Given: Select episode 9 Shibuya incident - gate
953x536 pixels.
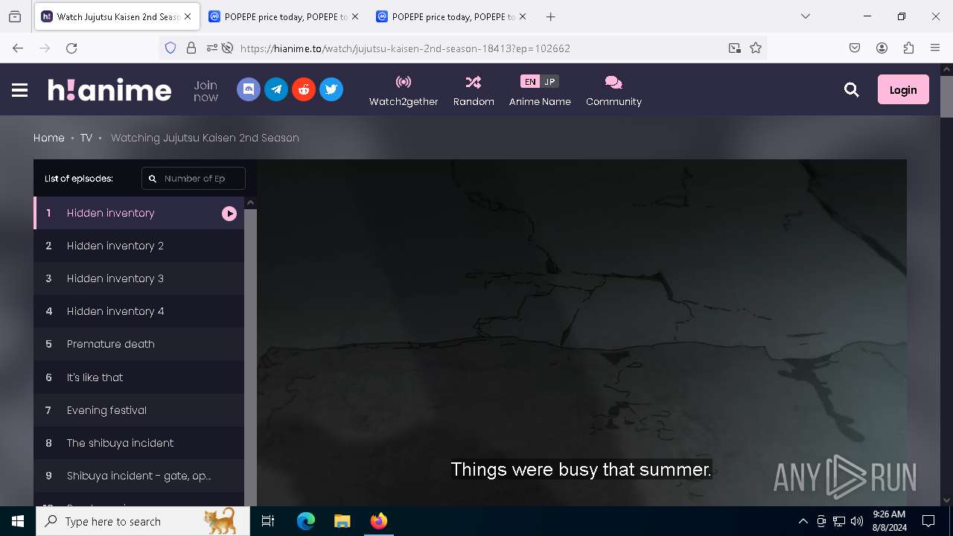Looking at the screenshot, I should pyautogui.click(x=138, y=476).
